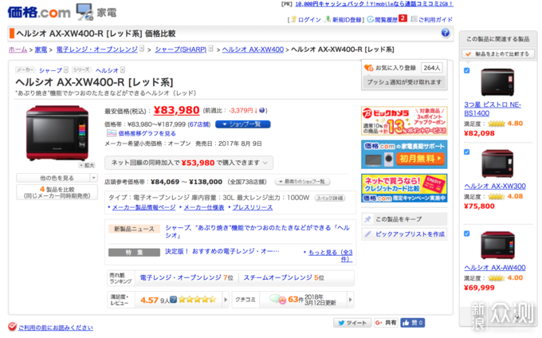Click the 67店舗 link
The height and width of the screenshot is (338, 542).
coord(199,124)
